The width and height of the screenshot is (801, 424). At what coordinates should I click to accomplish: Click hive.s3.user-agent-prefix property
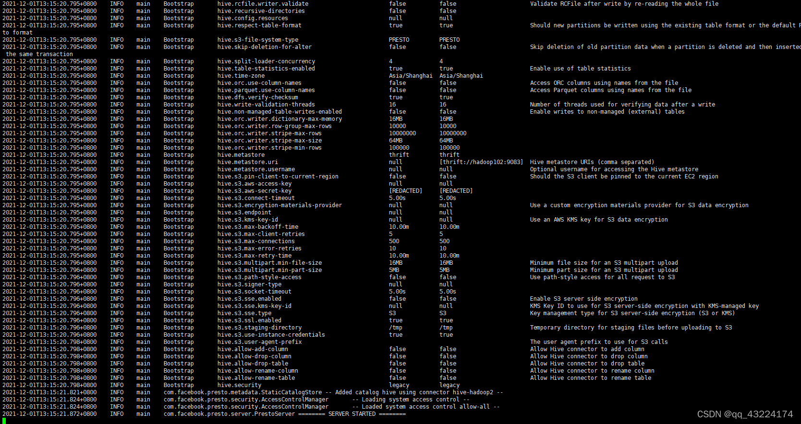point(259,342)
